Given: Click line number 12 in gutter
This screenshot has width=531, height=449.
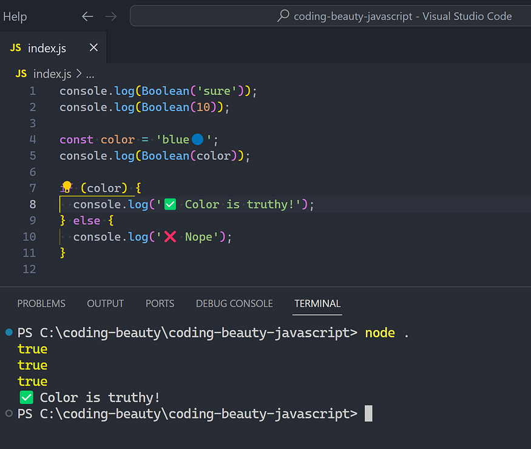Looking at the screenshot, I should coord(29,269).
